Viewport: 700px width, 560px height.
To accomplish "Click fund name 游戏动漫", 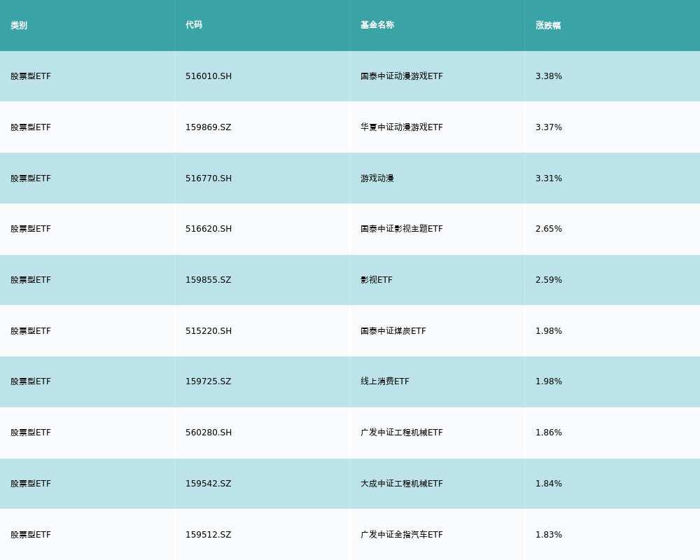I will click(377, 178).
